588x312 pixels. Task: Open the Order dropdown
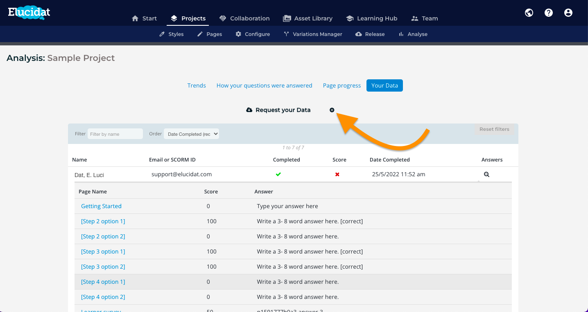pos(191,134)
